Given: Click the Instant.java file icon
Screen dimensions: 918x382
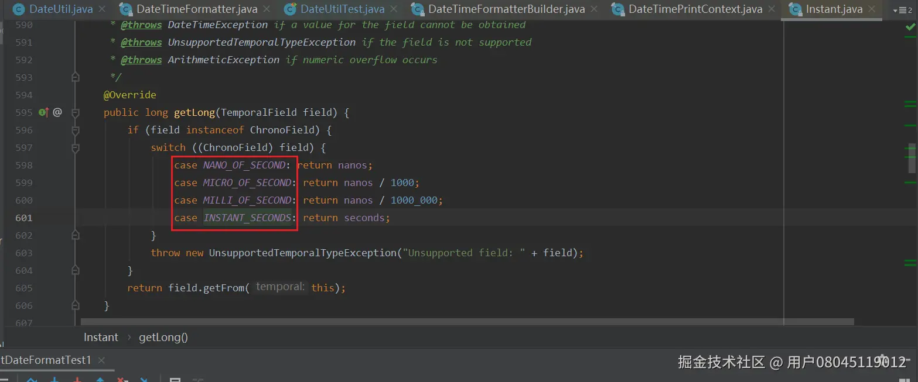Looking at the screenshot, I should coord(795,9).
